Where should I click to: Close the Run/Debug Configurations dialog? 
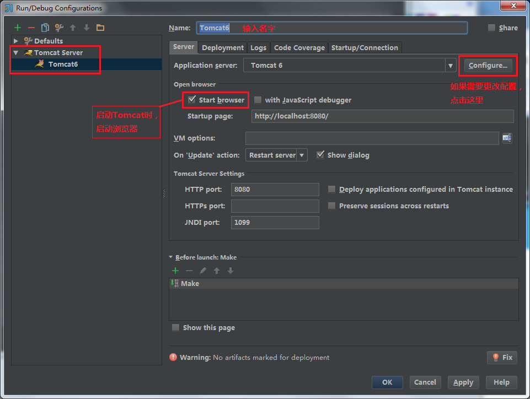pyautogui.click(x=513, y=6)
